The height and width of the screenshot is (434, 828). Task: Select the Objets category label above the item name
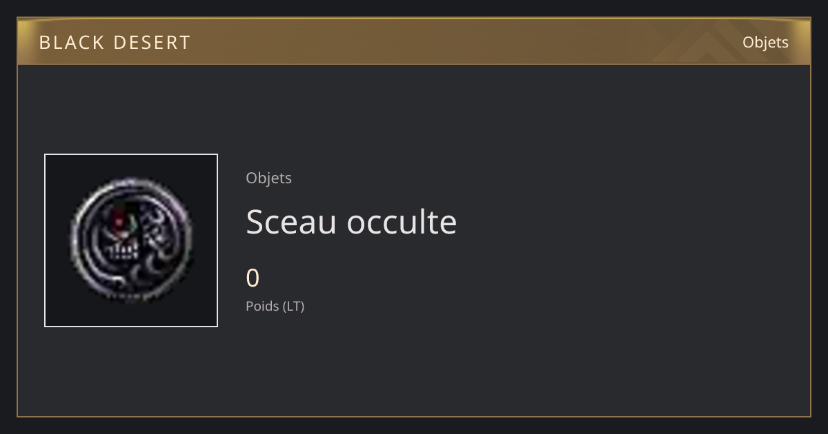pyautogui.click(x=269, y=178)
